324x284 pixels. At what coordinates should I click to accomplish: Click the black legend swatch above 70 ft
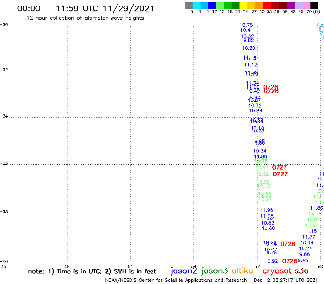[x=314, y=5]
